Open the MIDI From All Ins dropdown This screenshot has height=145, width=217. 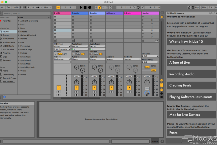(62, 46)
